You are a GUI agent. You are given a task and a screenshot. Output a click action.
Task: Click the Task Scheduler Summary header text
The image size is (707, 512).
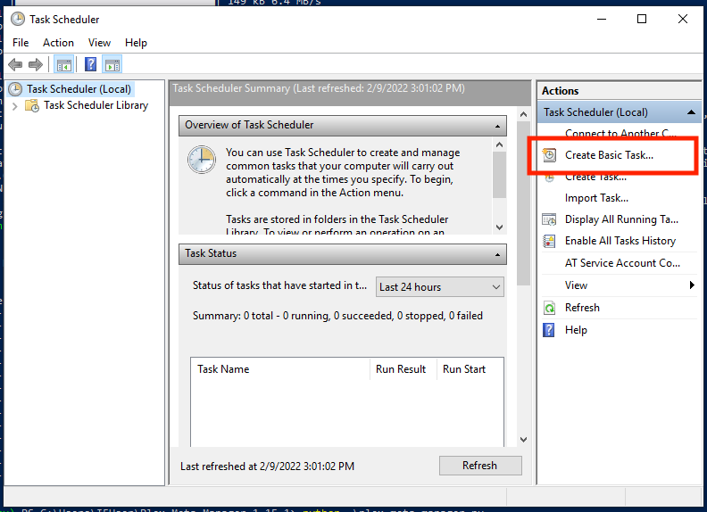pos(319,88)
